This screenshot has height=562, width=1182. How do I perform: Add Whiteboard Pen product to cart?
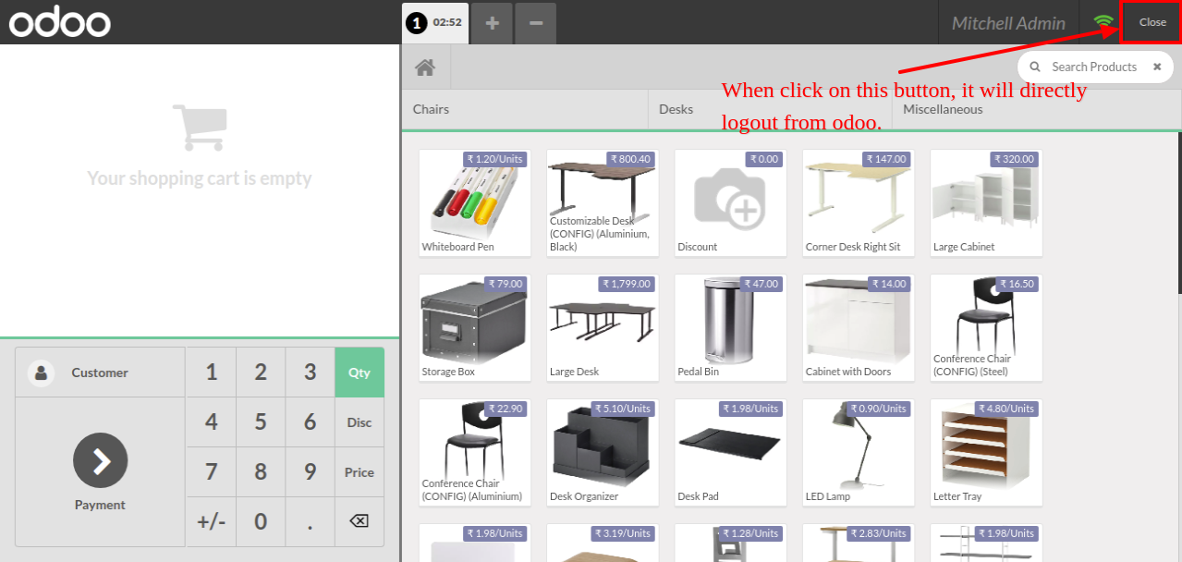(x=475, y=202)
